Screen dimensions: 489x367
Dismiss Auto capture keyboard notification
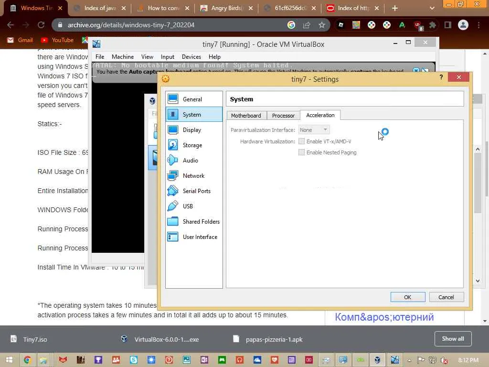click(416, 71)
